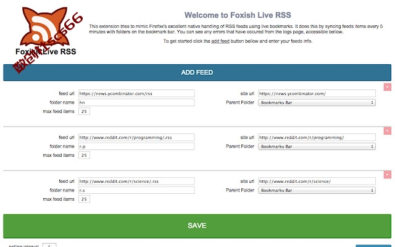This screenshot has height=247, width=395.
Task: Open Parent Folder dropdown for hn feed
Action: point(317,103)
